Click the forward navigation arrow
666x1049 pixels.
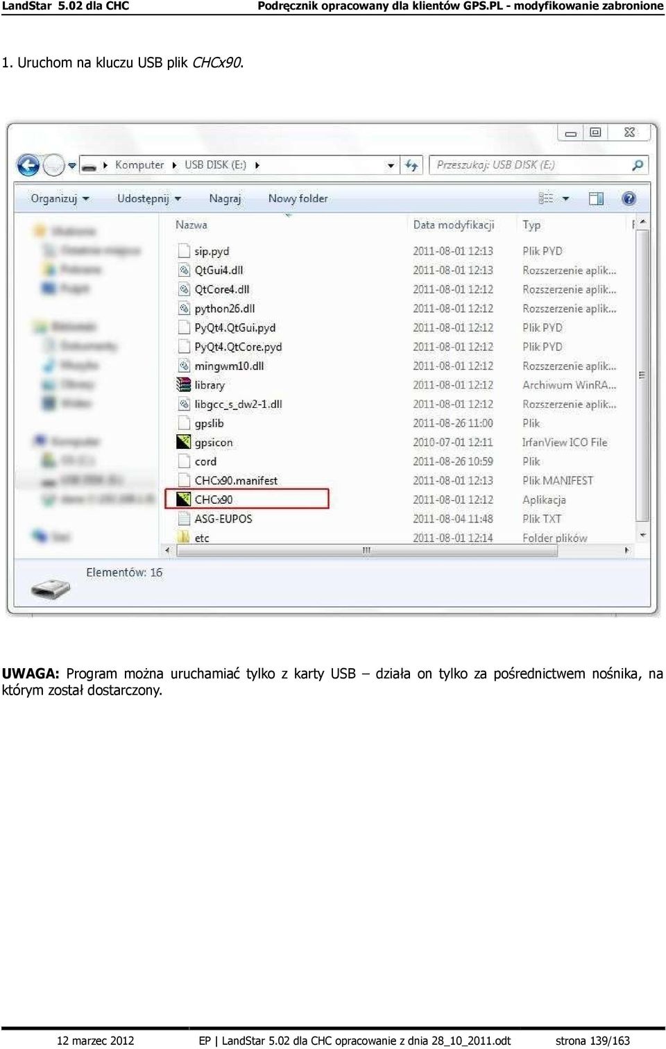click(x=53, y=165)
